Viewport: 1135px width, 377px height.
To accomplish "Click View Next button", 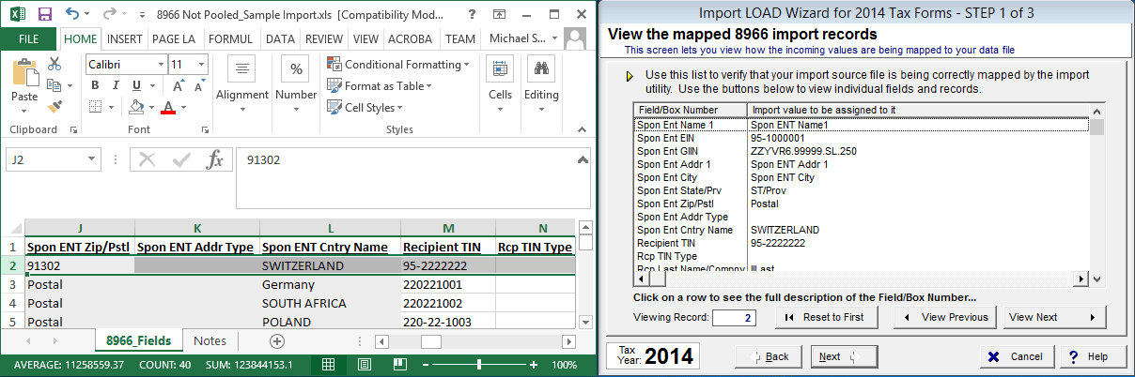I will click(1054, 317).
